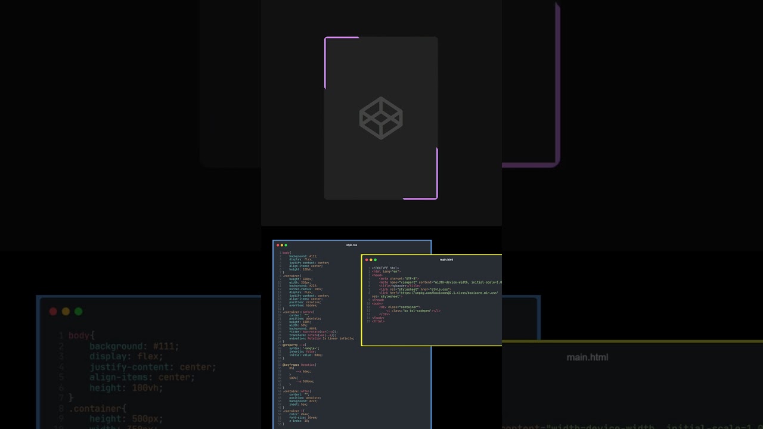This screenshot has height=429, width=763.
Task: Maximize small main.html window, green dot
Action: click(x=375, y=260)
